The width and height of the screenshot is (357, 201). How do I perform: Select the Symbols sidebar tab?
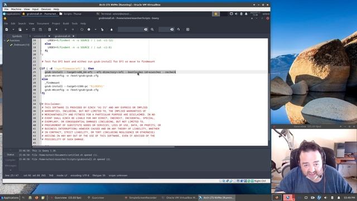pyautogui.click(x=17, y=36)
